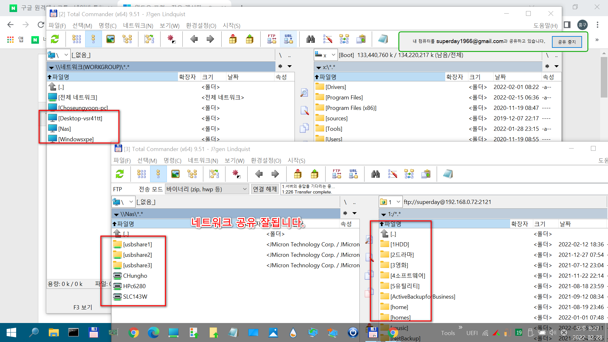The image size is (608, 342).
Task: Open multi-rename tool icon in window [2]
Action: 327,39
